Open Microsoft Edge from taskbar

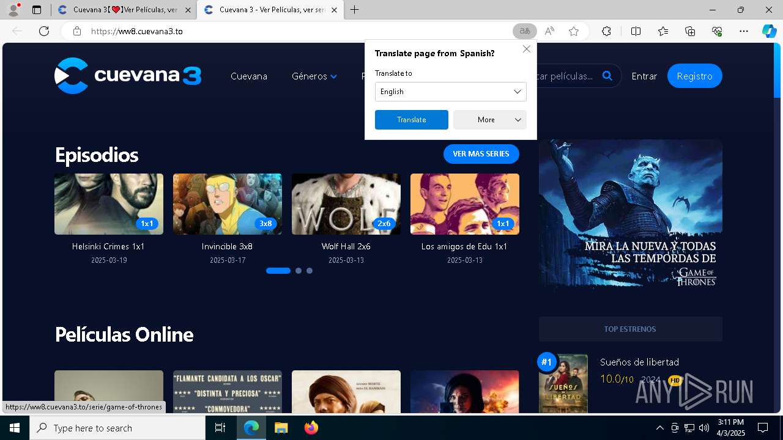point(251,428)
